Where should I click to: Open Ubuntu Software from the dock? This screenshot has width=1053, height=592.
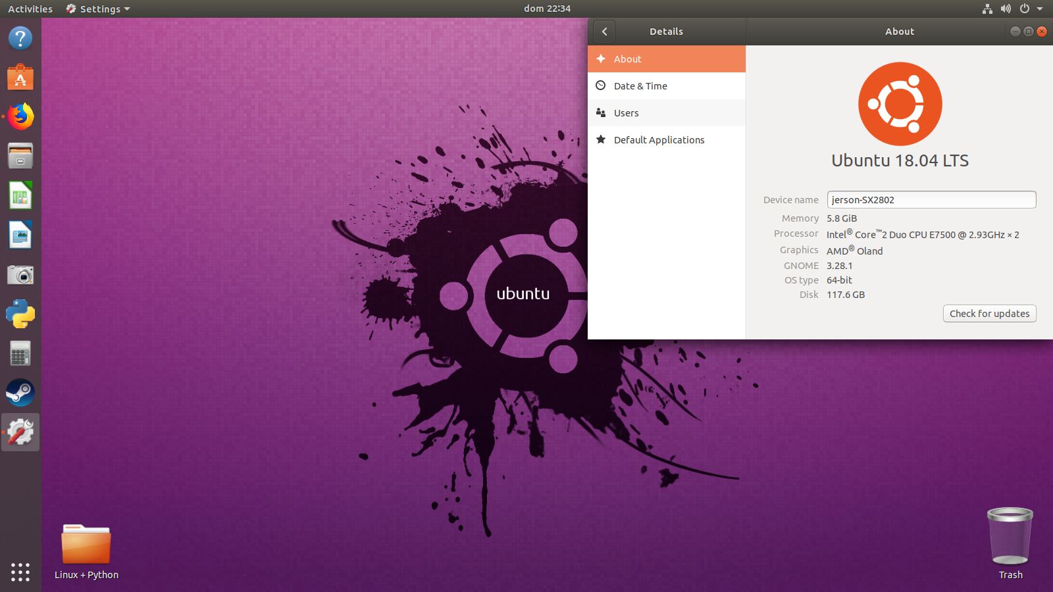pos(20,77)
